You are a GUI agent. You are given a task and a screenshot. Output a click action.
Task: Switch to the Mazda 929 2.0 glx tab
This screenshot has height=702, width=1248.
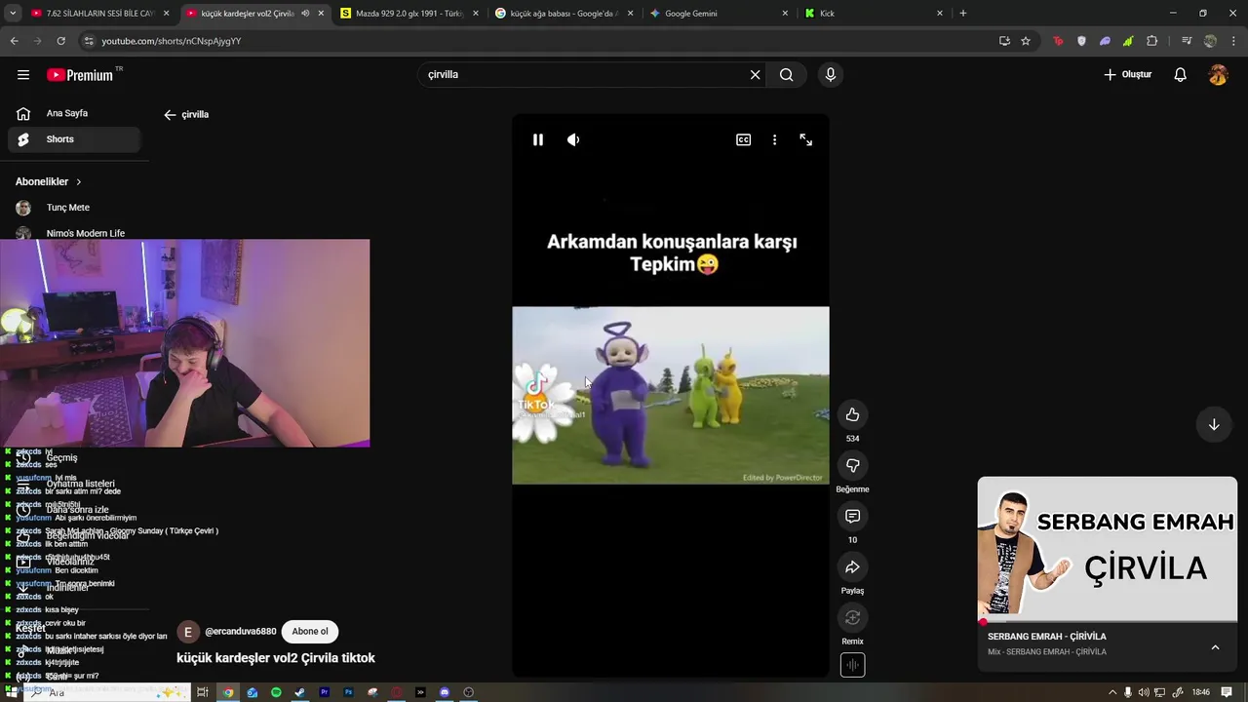click(409, 14)
